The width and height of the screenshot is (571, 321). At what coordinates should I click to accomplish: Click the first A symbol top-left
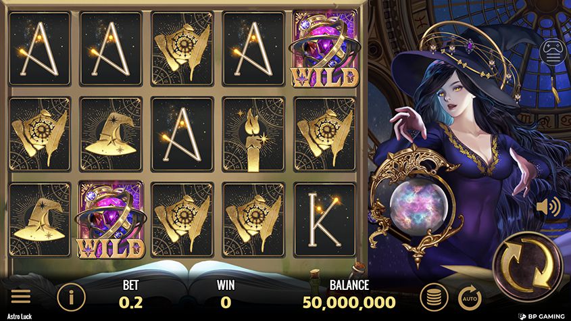39,49
